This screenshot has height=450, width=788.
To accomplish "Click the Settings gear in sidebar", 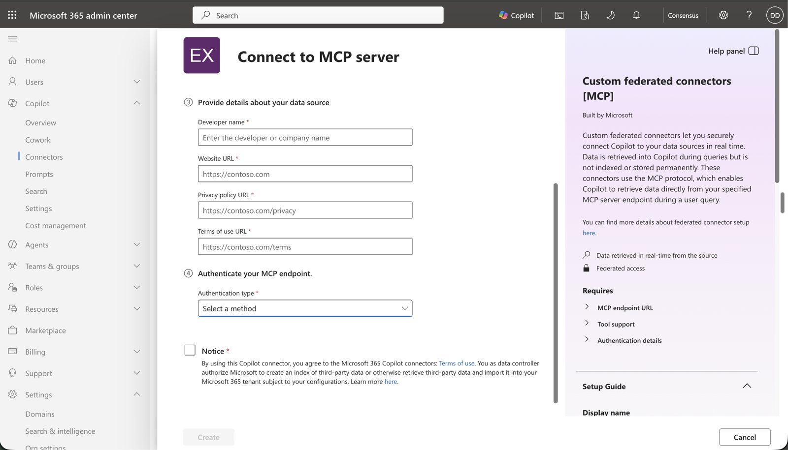I will point(12,394).
